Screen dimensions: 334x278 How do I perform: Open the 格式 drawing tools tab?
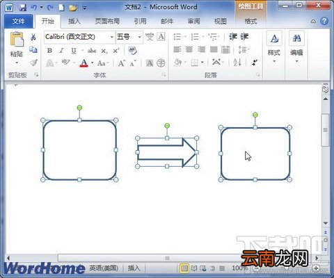point(250,22)
